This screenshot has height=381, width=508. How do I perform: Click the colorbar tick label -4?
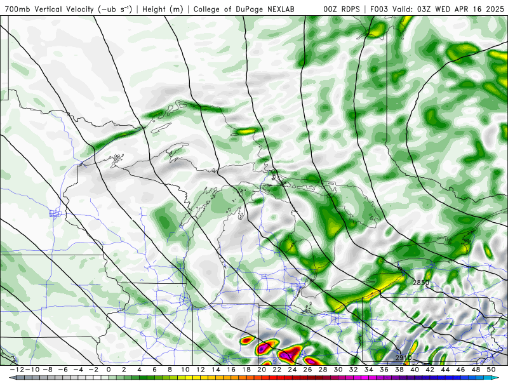click(x=78, y=370)
